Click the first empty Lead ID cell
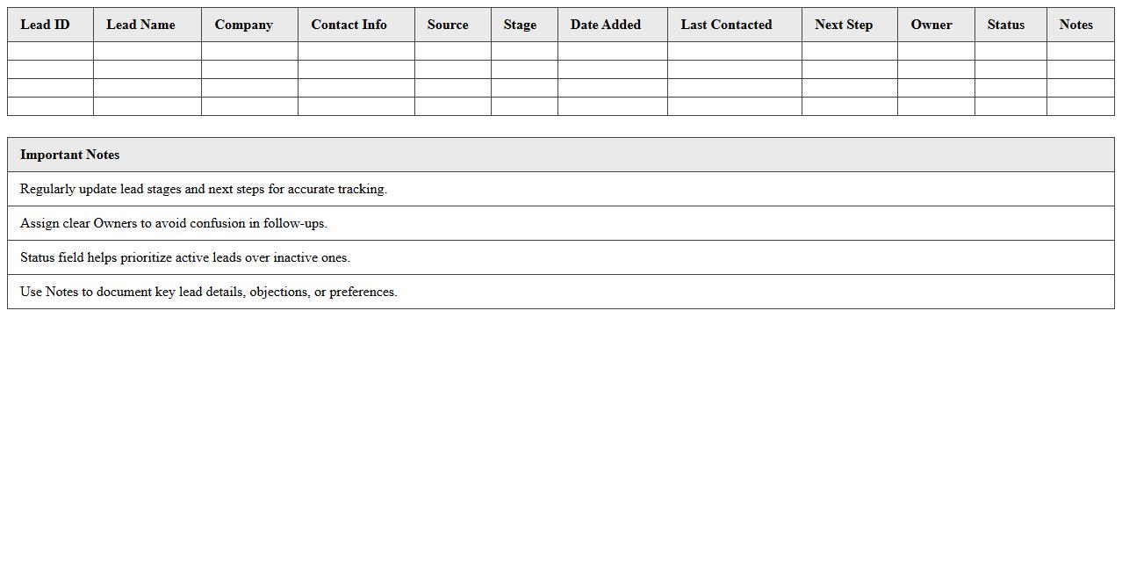 [x=50, y=50]
